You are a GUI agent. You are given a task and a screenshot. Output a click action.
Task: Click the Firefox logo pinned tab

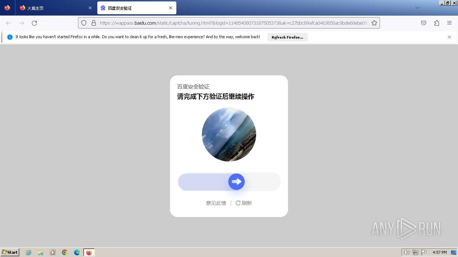pyautogui.click(x=7, y=8)
